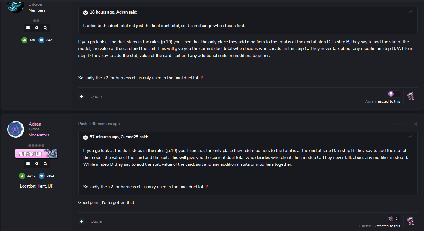Viewport: 424px width, 231px height.
Task: Click the blue posts badge next to 9582
Action: pyautogui.click(x=42, y=176)
